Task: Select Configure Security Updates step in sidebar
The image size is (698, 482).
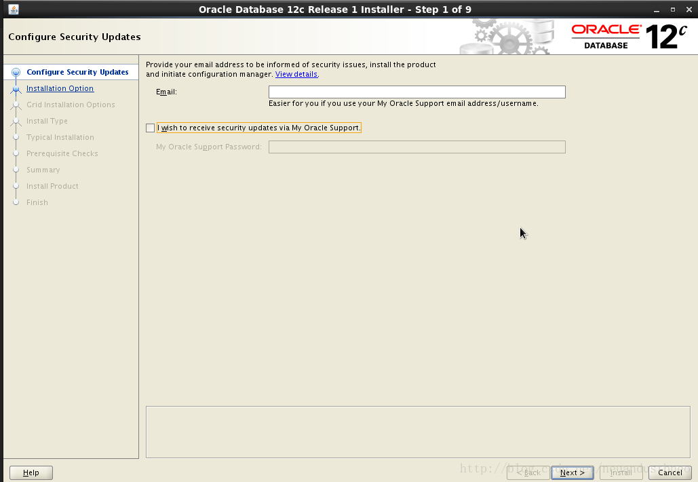Action: [x=77, y=72]
